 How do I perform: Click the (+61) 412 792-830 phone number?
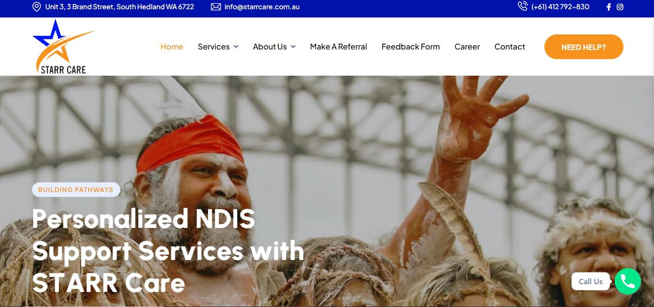[x=560, y=7]
